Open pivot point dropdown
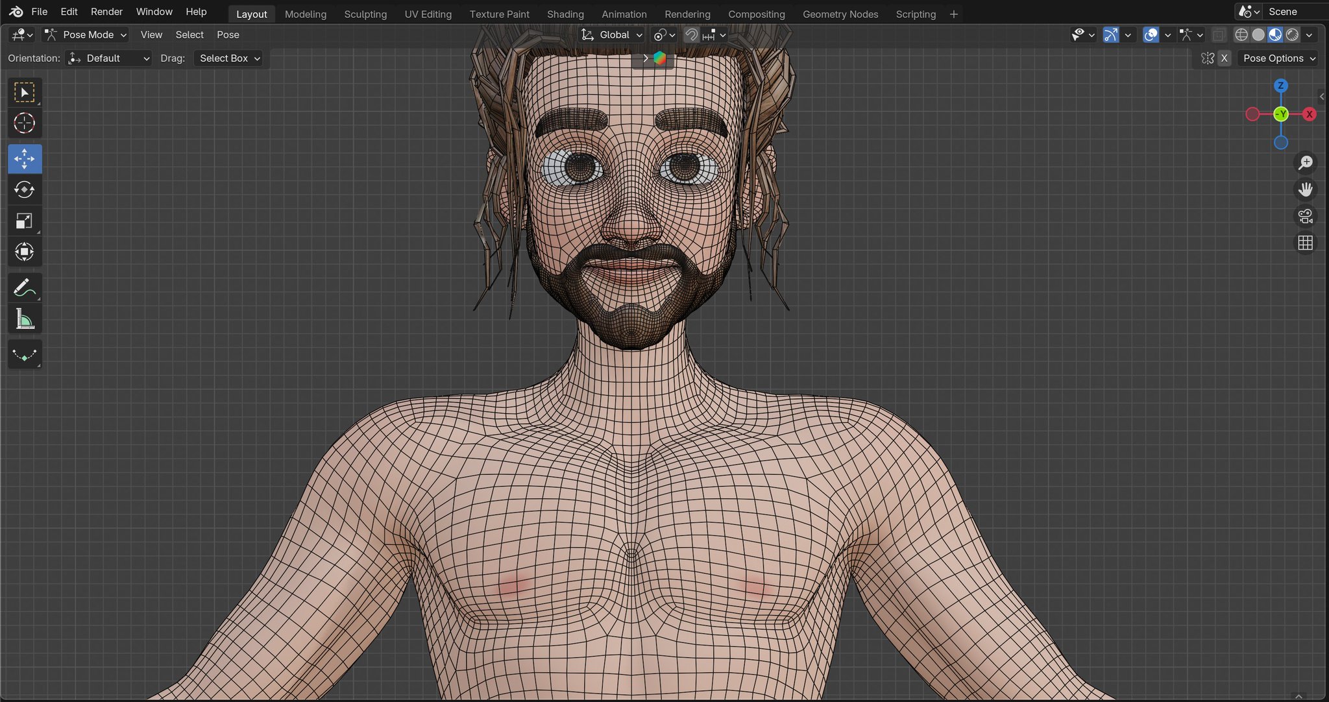 coord(664,35)
